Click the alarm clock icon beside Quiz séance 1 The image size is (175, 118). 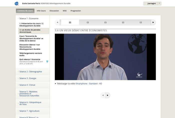47,61
